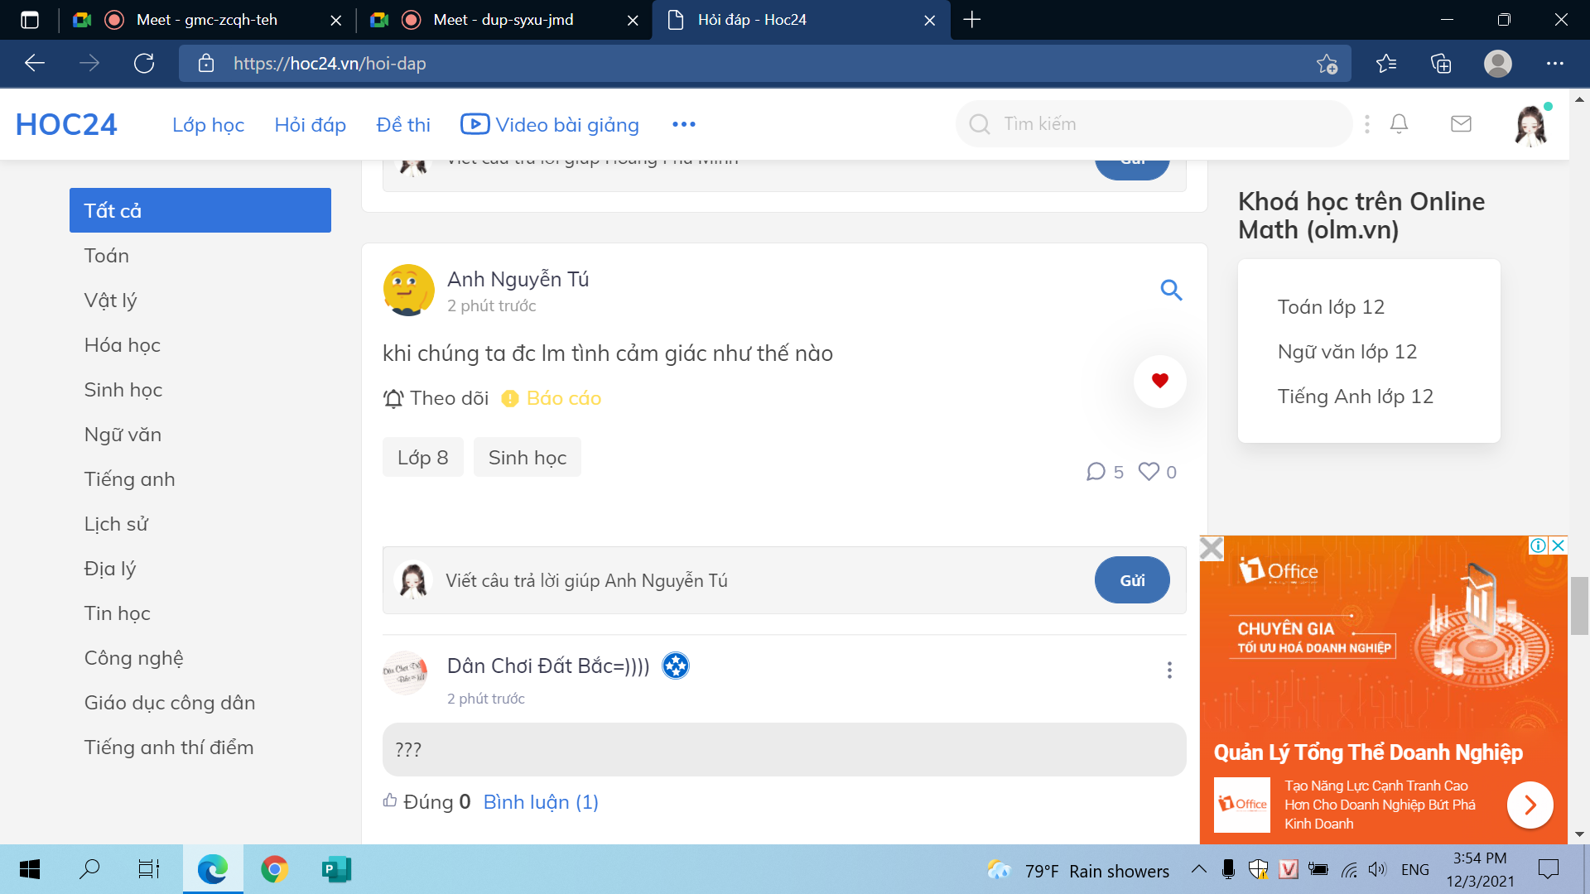Refresh the browser page
Screen dimensions: 1590x894
coord(144,64)
